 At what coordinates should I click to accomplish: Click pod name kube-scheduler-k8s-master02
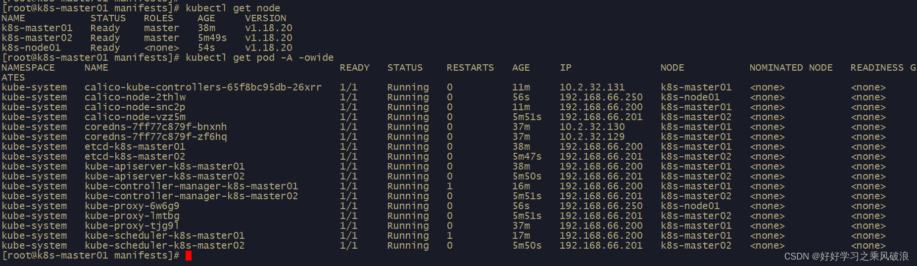165,246
